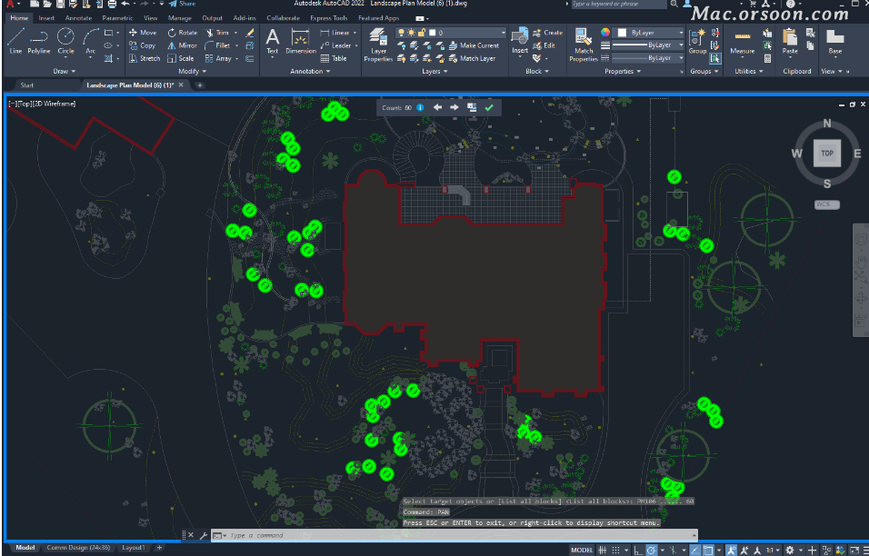
Task: Switch to the Express Tools tab
Action: pos(329,18)
